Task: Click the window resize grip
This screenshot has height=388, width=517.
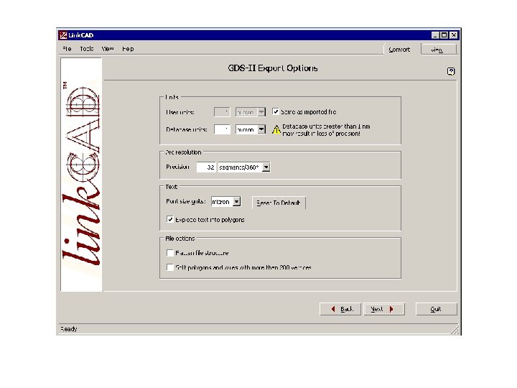Action: click(x=455, y=331)
